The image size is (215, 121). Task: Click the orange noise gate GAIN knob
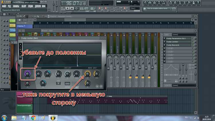click(87, 74)
